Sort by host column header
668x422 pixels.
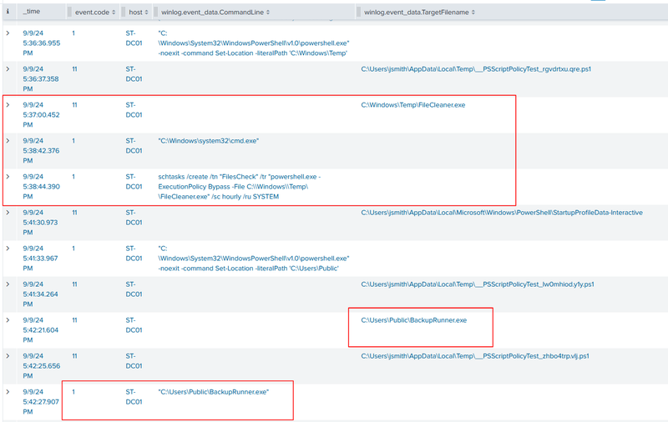(x=139, y=13)
